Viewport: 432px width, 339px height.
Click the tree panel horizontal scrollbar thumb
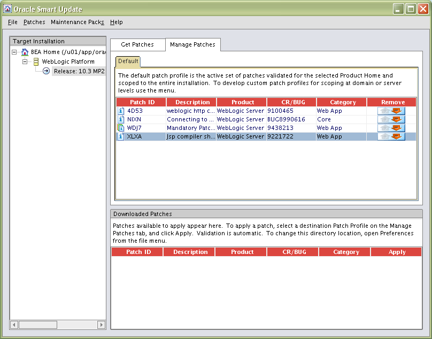pyautogui.click(x=38, y=325)
